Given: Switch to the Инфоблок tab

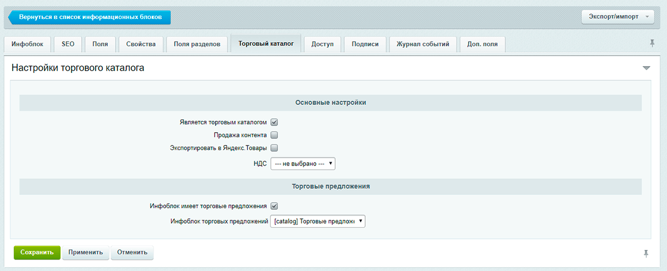Looking at the screenshot, I should click(27, 44).
